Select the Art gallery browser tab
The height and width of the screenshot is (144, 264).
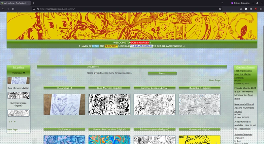click(x=15, y=3)
